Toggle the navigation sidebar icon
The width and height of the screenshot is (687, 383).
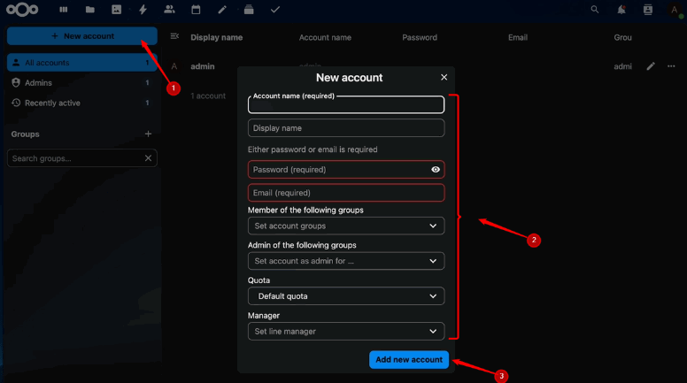point(174,36)
